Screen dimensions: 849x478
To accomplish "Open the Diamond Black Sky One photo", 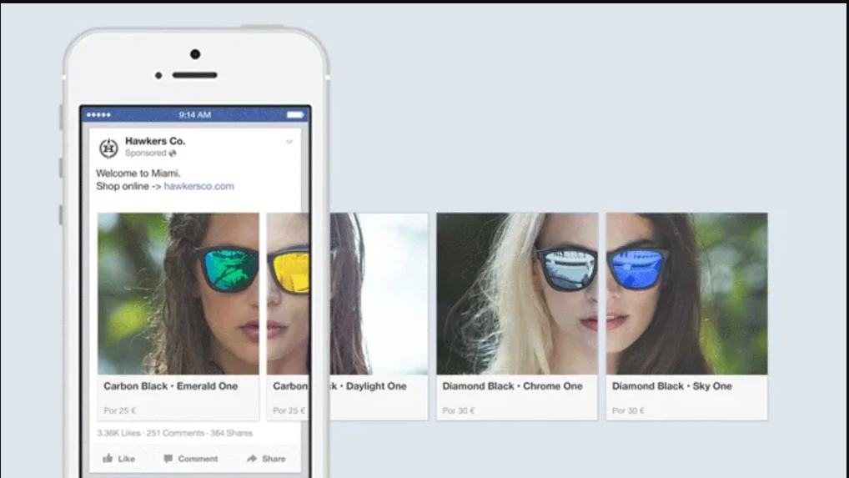I will [x=686, y=294].
